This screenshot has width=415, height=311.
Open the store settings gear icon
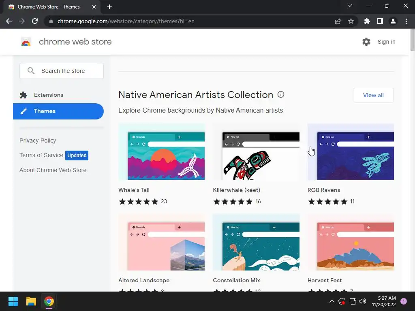pos(366,42)
